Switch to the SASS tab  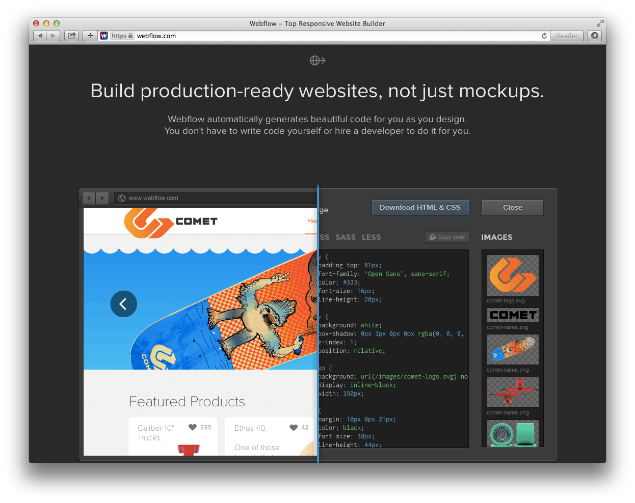click(x=346, y=237)
